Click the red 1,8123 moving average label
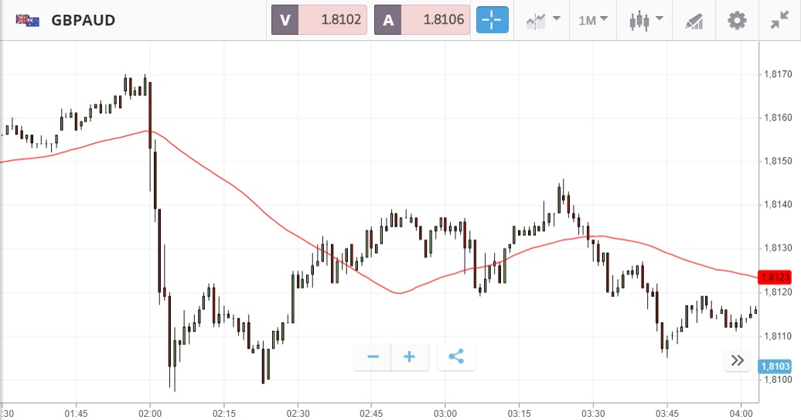 click(x=775, y=277)
